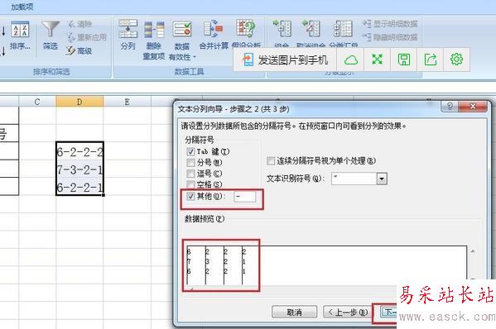
Task: Select cell containing 6-2-2-2
Action: coord(79,151)
